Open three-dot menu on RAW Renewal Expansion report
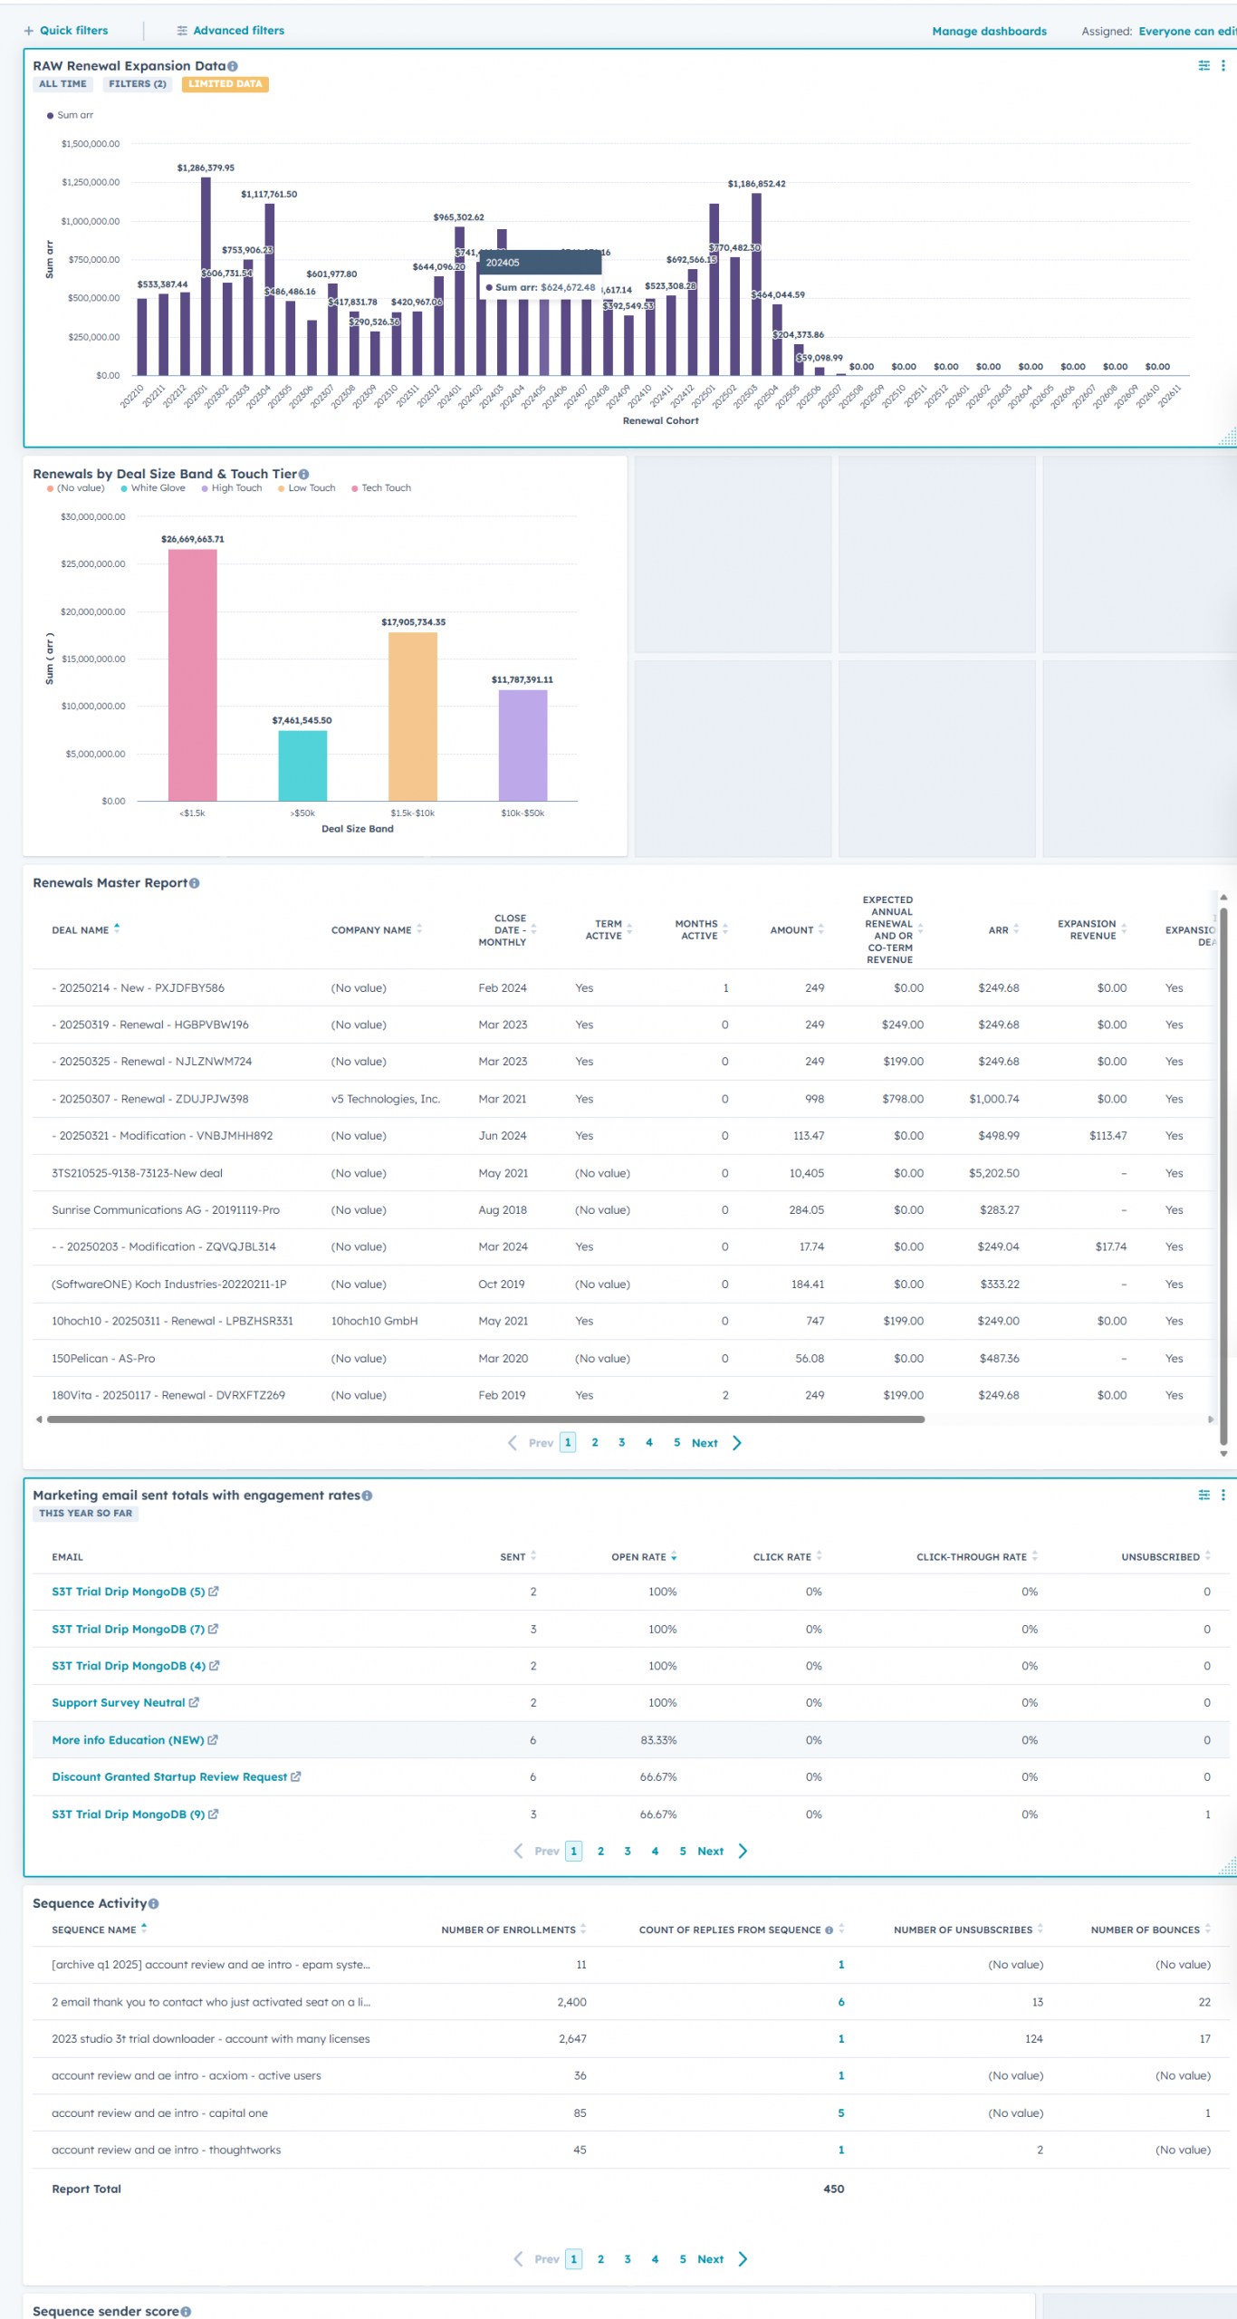1237x2319 pixels. click(x=1223, y=65)
